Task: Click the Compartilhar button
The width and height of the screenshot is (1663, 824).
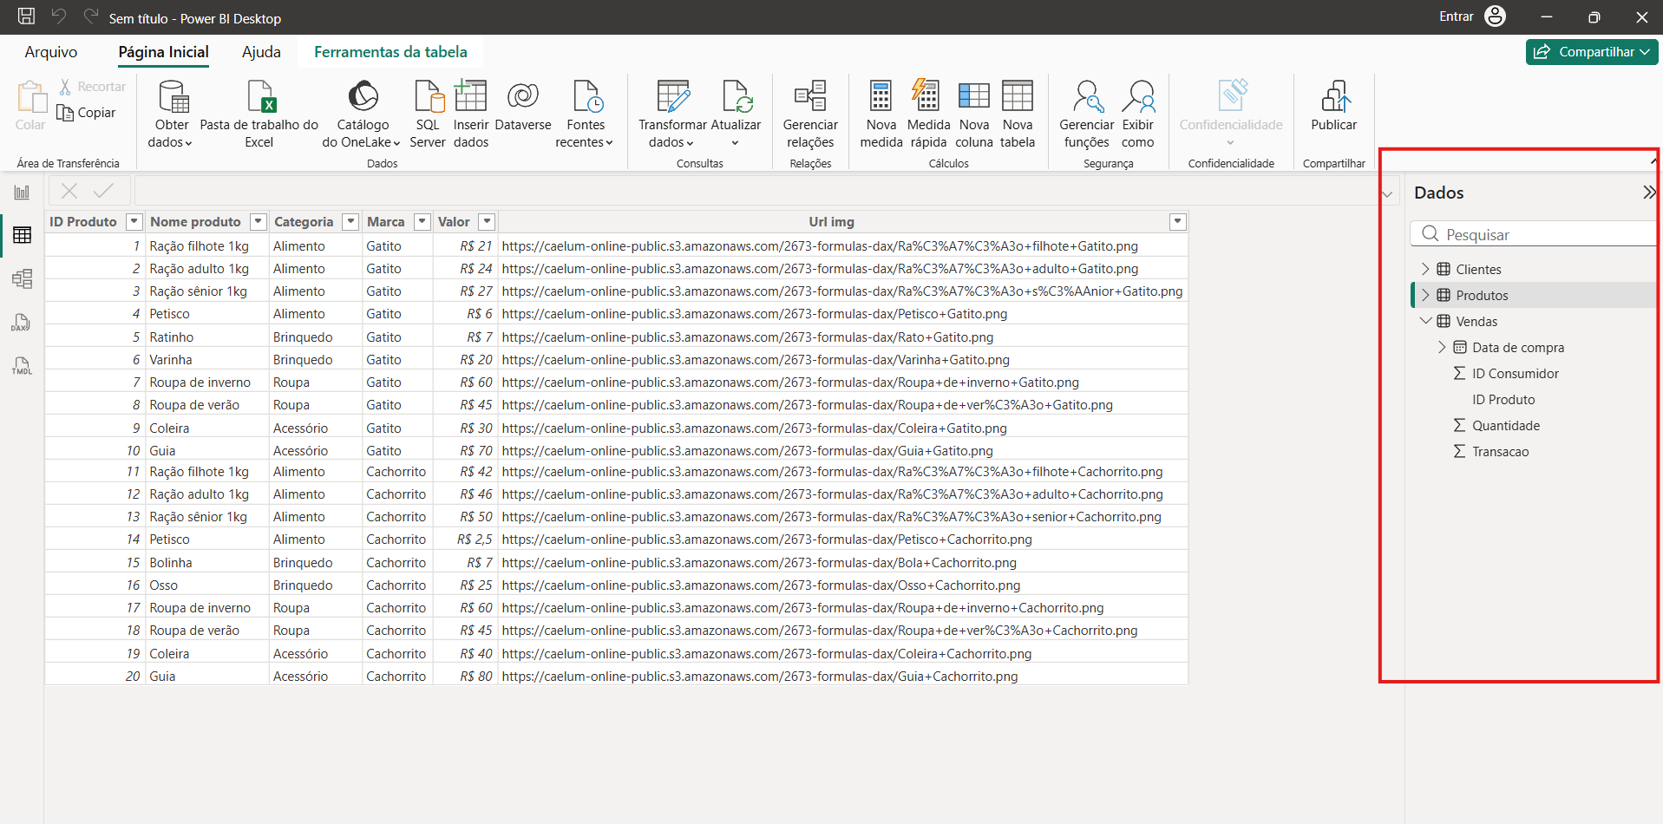Action: click(1592, 52)
